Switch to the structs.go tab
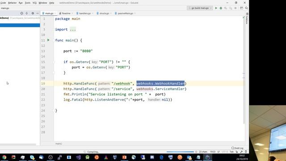This screenshot has height=161, width=286. pos(104,13)
